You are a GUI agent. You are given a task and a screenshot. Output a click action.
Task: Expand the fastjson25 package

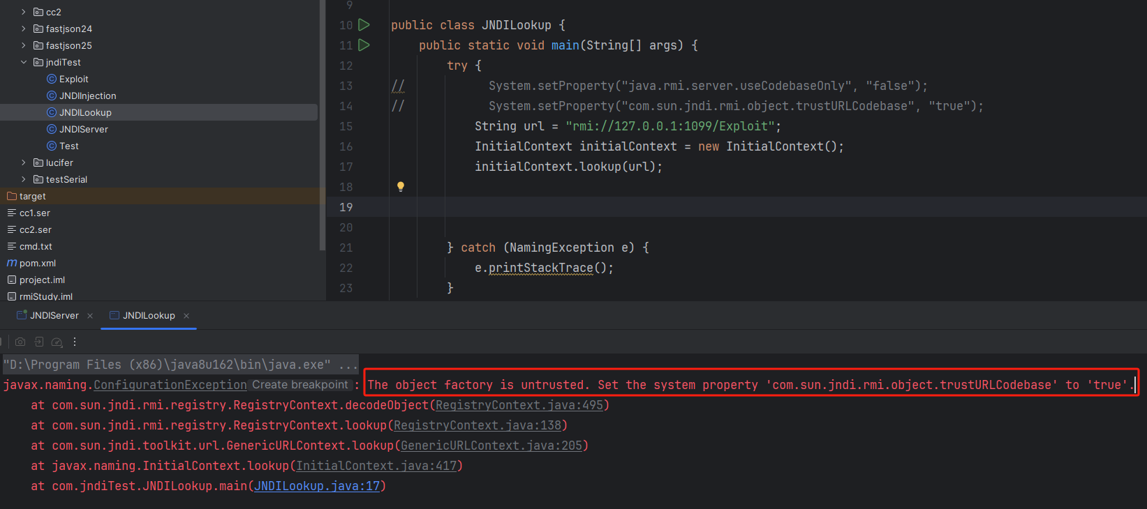pyautogui.click(x=24, y=45)
